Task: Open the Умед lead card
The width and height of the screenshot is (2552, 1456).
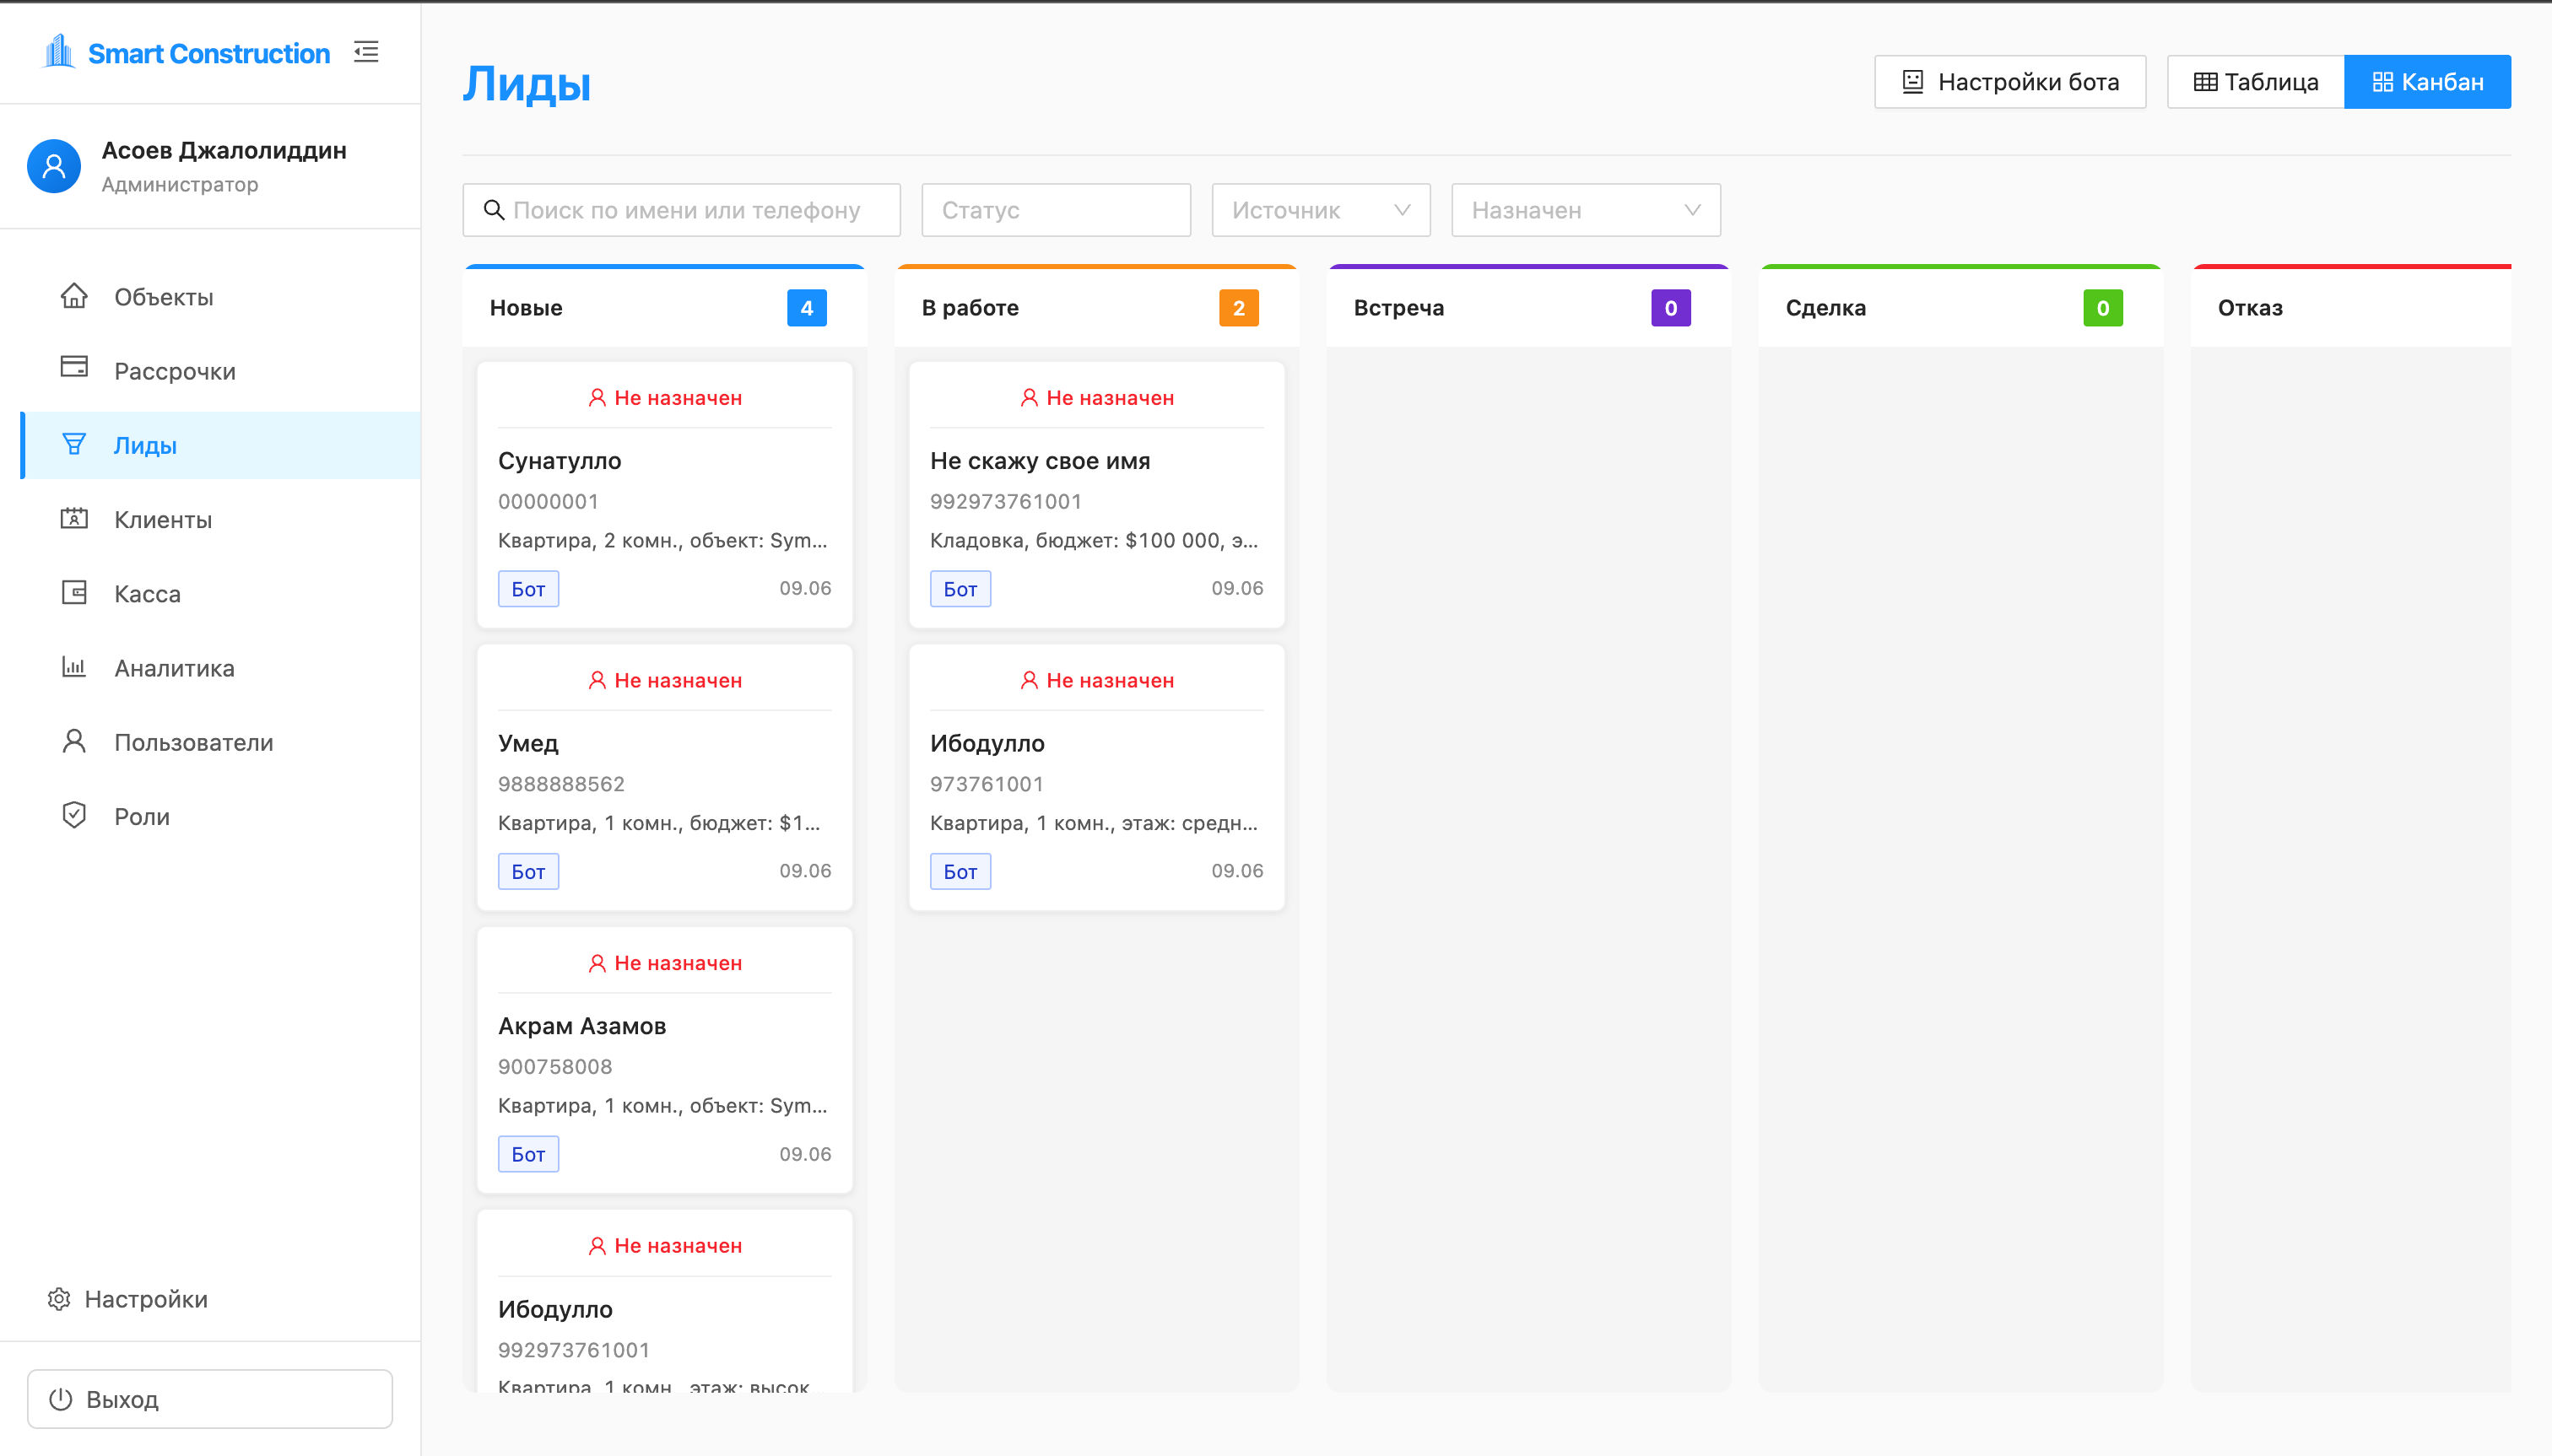Action: pos(664,778)
